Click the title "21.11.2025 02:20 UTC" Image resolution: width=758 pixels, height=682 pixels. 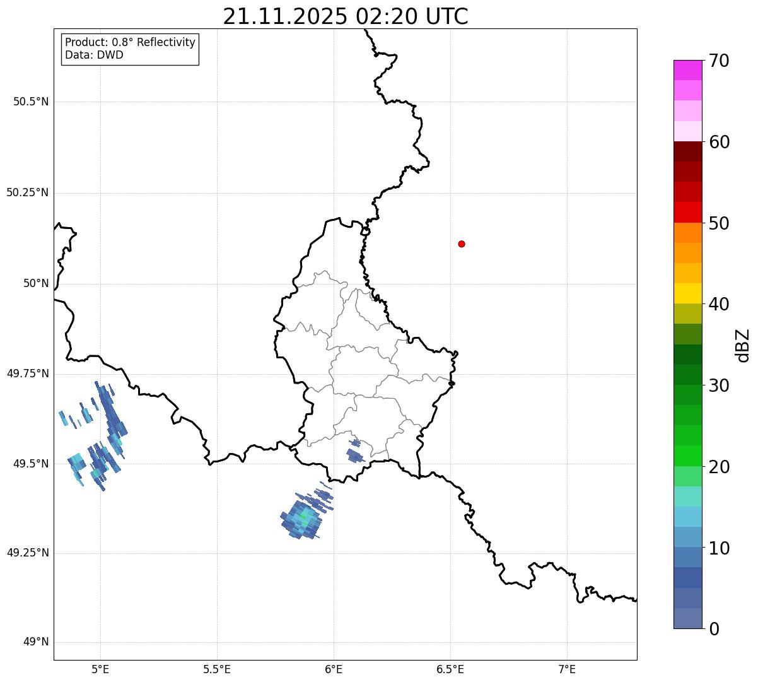click(x=346, y=16)
